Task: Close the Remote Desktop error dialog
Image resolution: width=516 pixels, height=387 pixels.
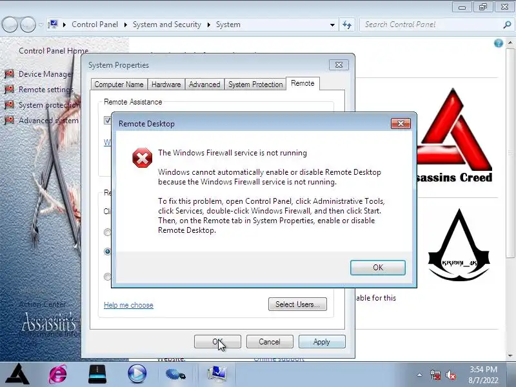Action: (x=401, y=123)
